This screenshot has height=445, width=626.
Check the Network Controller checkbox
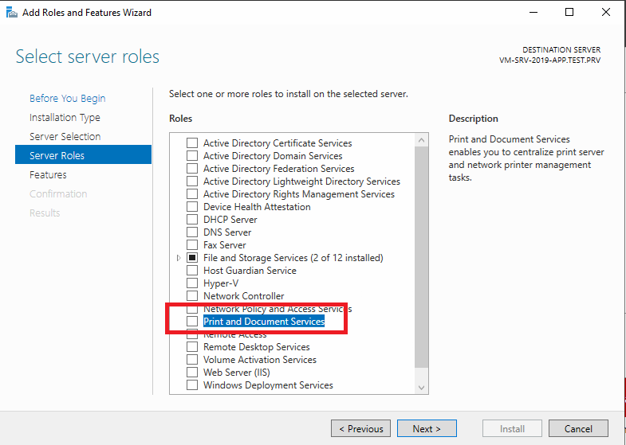(192, 296)
